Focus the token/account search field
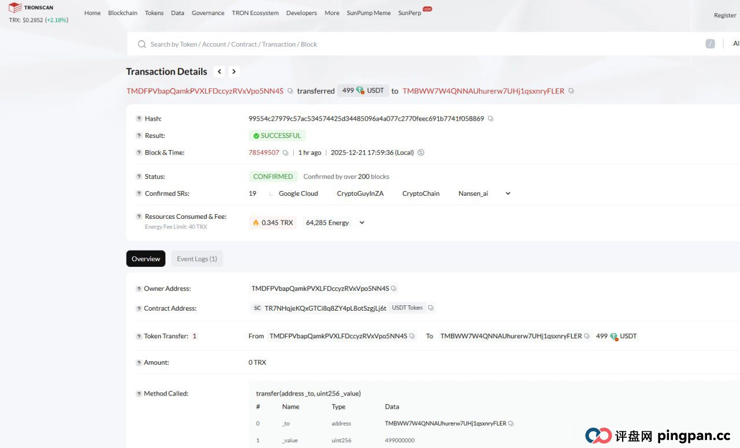The image size is (740, 448). 405,44
